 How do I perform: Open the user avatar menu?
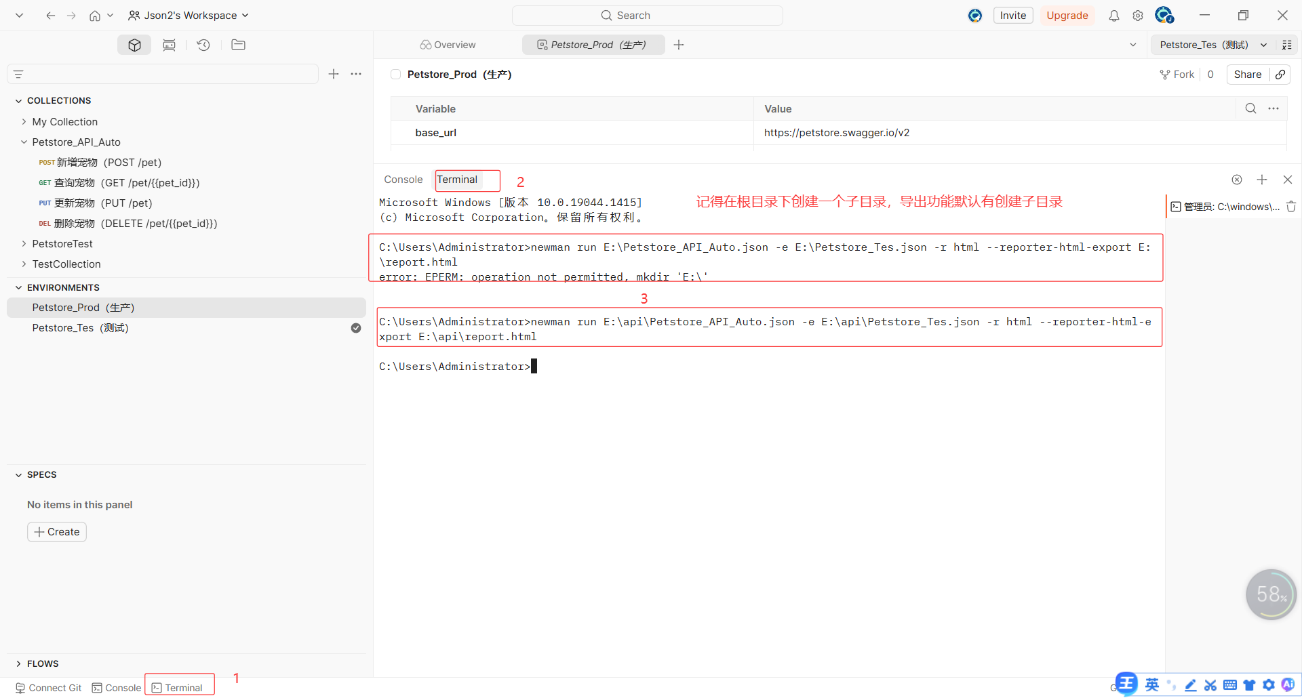point(1164,15)
